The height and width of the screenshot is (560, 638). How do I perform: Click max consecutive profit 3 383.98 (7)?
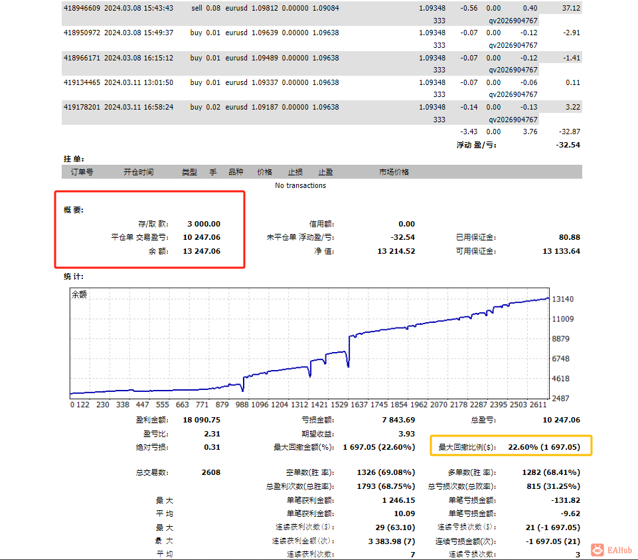click(392, 541)
